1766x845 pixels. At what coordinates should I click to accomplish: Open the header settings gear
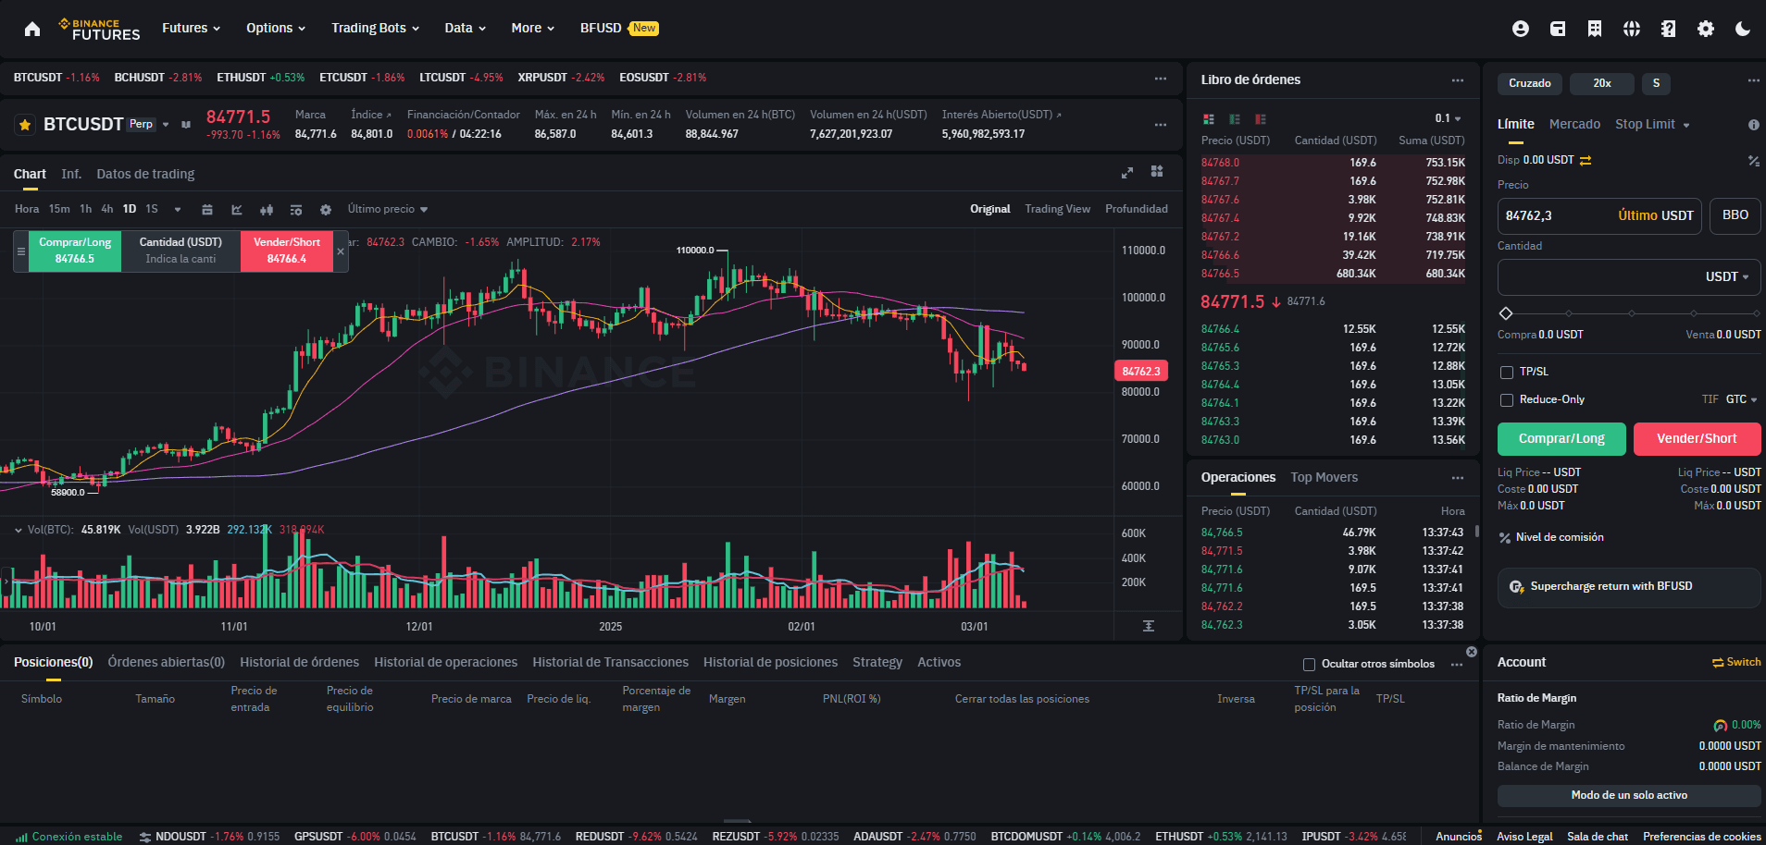(x=1706, y=29)
